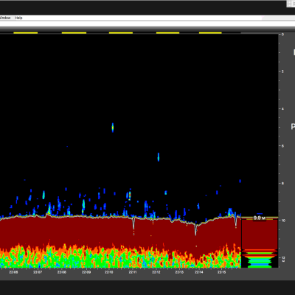Screen dimensions: 295x295
Task: Click the green echo bands in the A-scope panel
Action: point(260,260)
